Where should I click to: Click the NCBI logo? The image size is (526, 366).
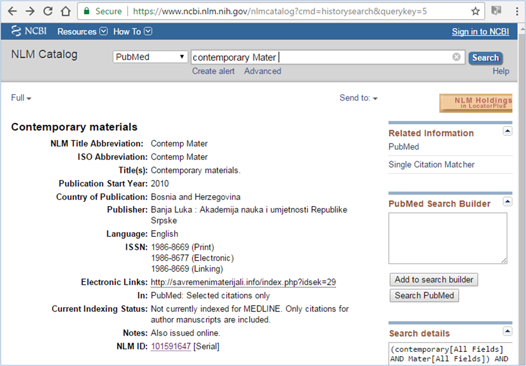(29, 31)
